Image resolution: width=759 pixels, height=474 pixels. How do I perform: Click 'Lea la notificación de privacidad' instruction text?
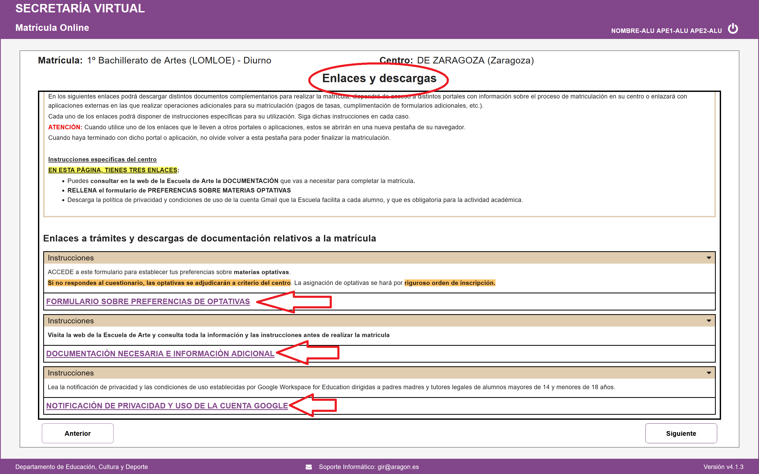pos(332,387)
